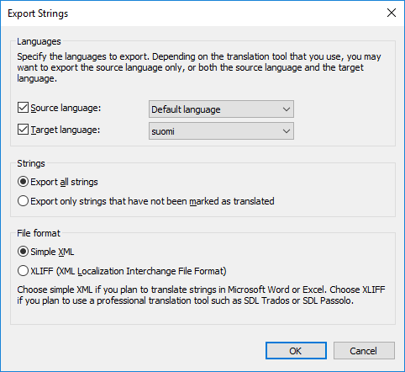Close the Export Strings dialog with X
405x372 pixels.
[392, 13]
